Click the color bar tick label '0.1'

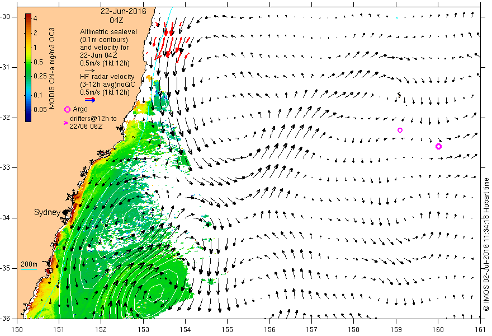pos(38,95)
